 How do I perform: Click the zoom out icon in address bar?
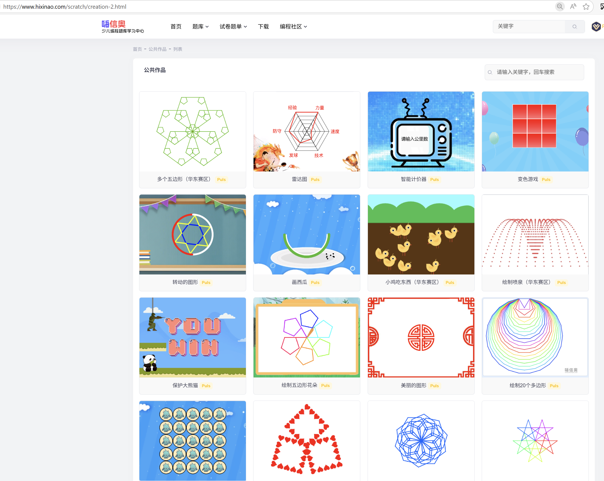click(x=559, y=7)
